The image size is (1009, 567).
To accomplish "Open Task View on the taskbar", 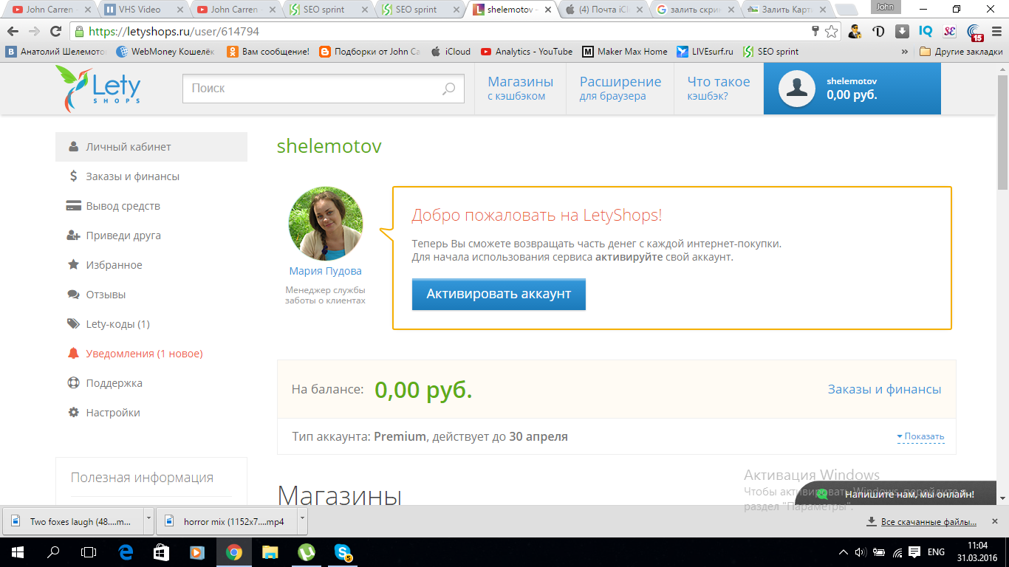I will tap(89, 551).
